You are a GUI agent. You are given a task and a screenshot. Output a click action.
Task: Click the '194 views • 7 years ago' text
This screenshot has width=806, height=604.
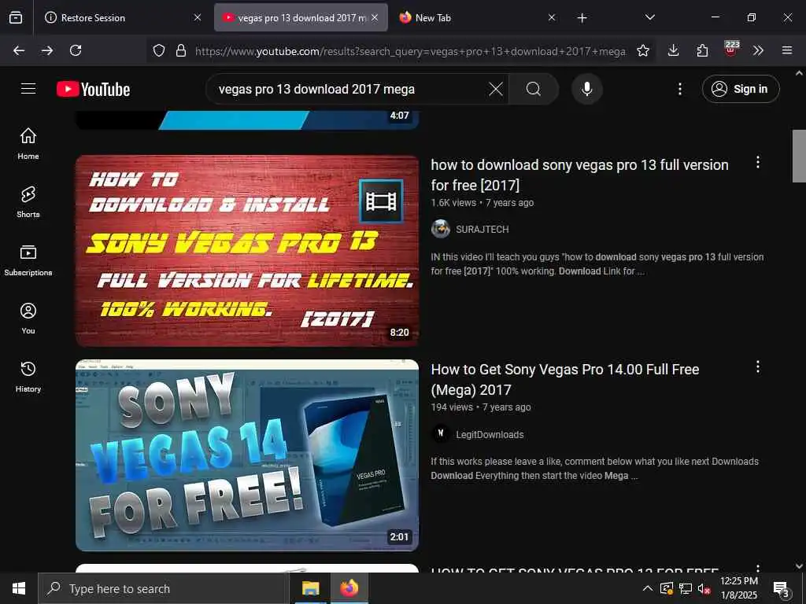point(481,407)
